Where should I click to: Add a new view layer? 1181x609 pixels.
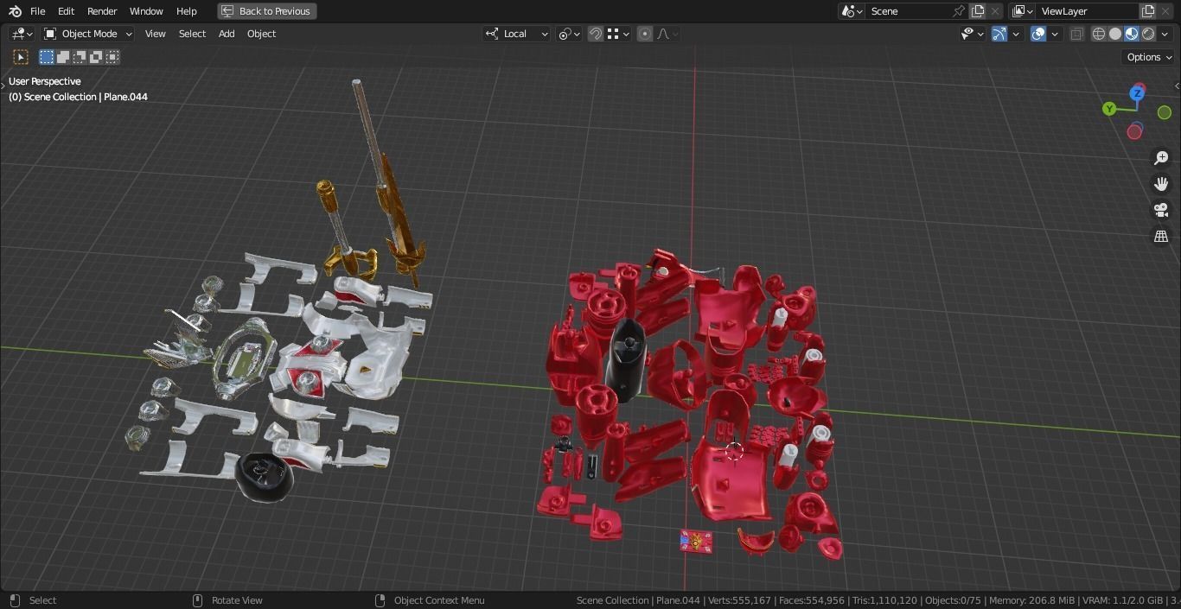click(1148, 11)
